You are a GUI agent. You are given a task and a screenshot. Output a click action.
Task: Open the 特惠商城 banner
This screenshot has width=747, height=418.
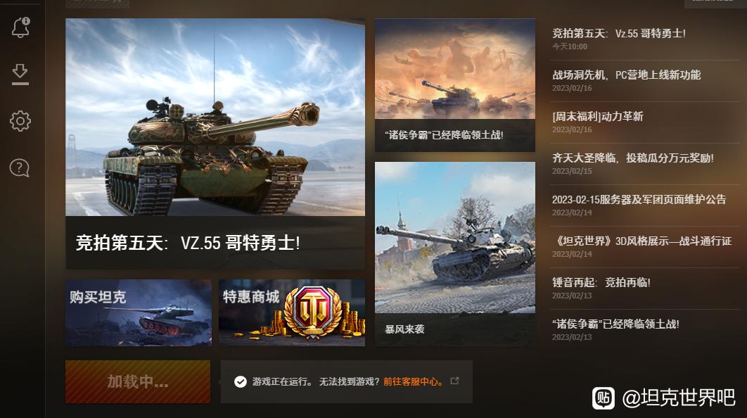pyautogui.click(x=292, y=312)
